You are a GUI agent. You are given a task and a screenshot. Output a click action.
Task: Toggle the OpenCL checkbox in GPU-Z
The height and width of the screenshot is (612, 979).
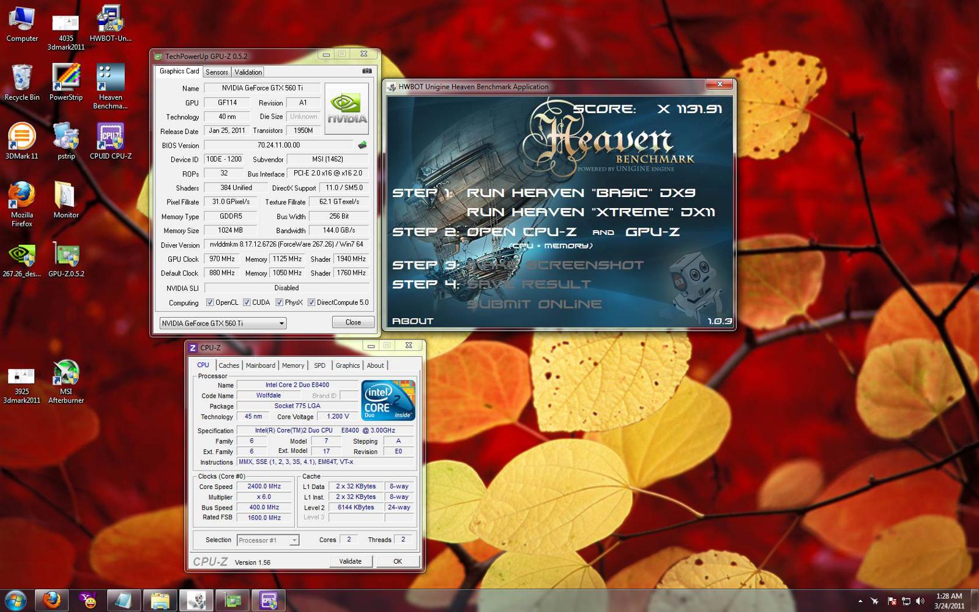[210, 302]
